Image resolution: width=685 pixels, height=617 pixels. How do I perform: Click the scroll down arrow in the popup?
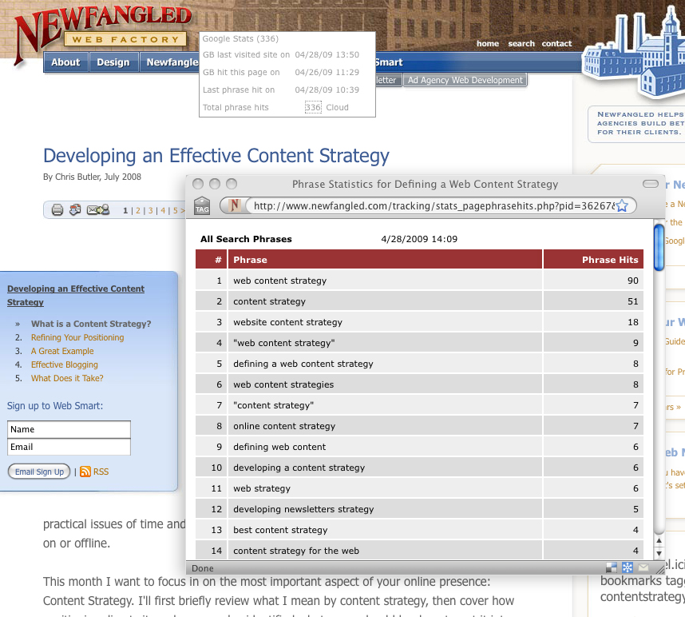tap(659, 553)
